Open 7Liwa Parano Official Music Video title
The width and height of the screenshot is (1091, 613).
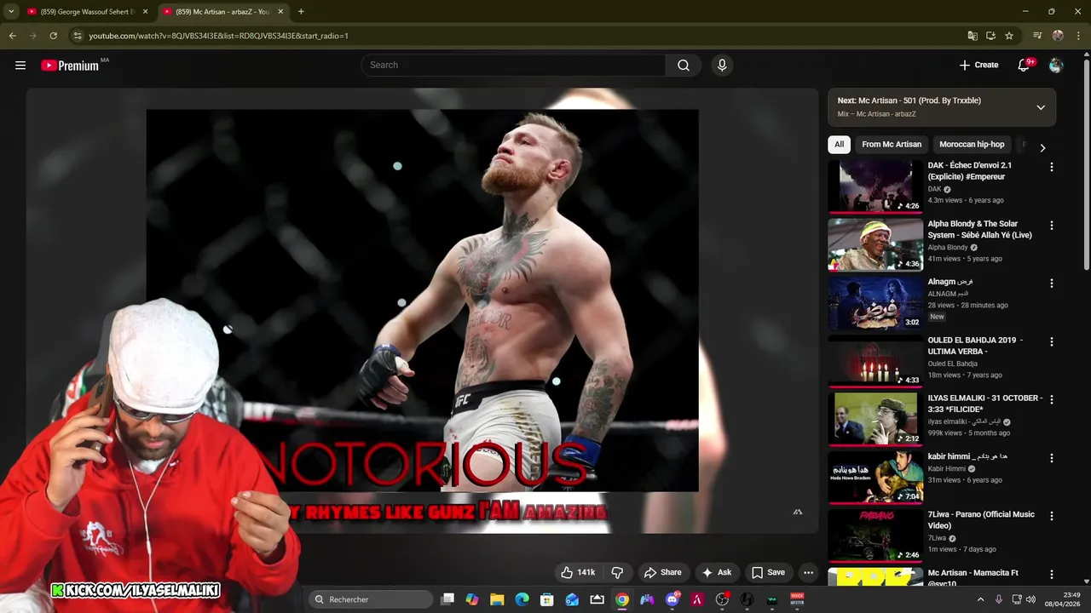point(981,520)
